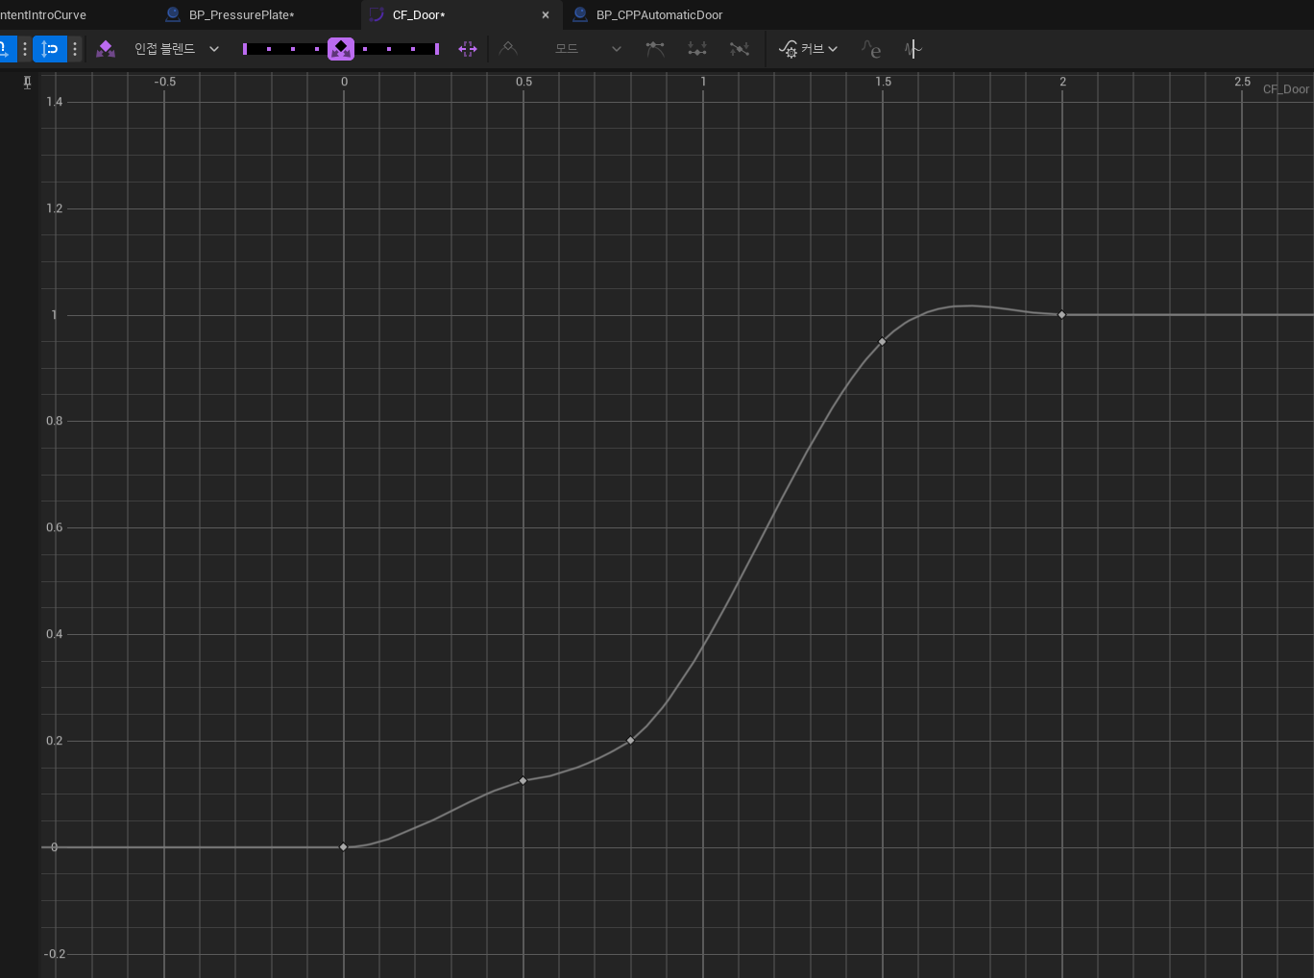Open the 인접 블렌드 dropdown
This screenshot has height=978, width=1314.
177,49
